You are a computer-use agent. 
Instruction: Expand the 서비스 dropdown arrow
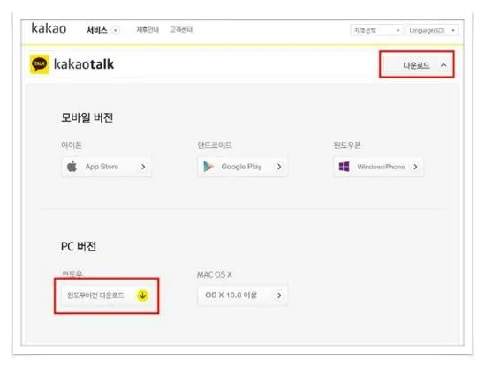[116, 30]
